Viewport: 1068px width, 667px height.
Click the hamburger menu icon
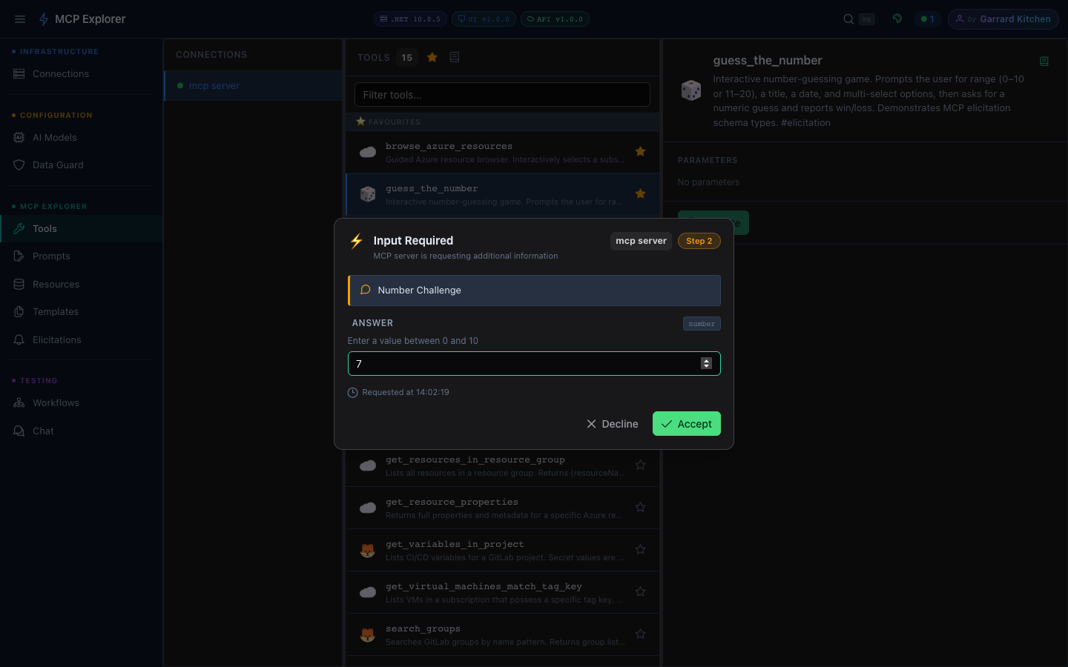tap(20, 19)
